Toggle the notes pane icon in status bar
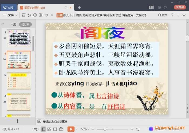This screenshot has width=189, height=133. 36,129
